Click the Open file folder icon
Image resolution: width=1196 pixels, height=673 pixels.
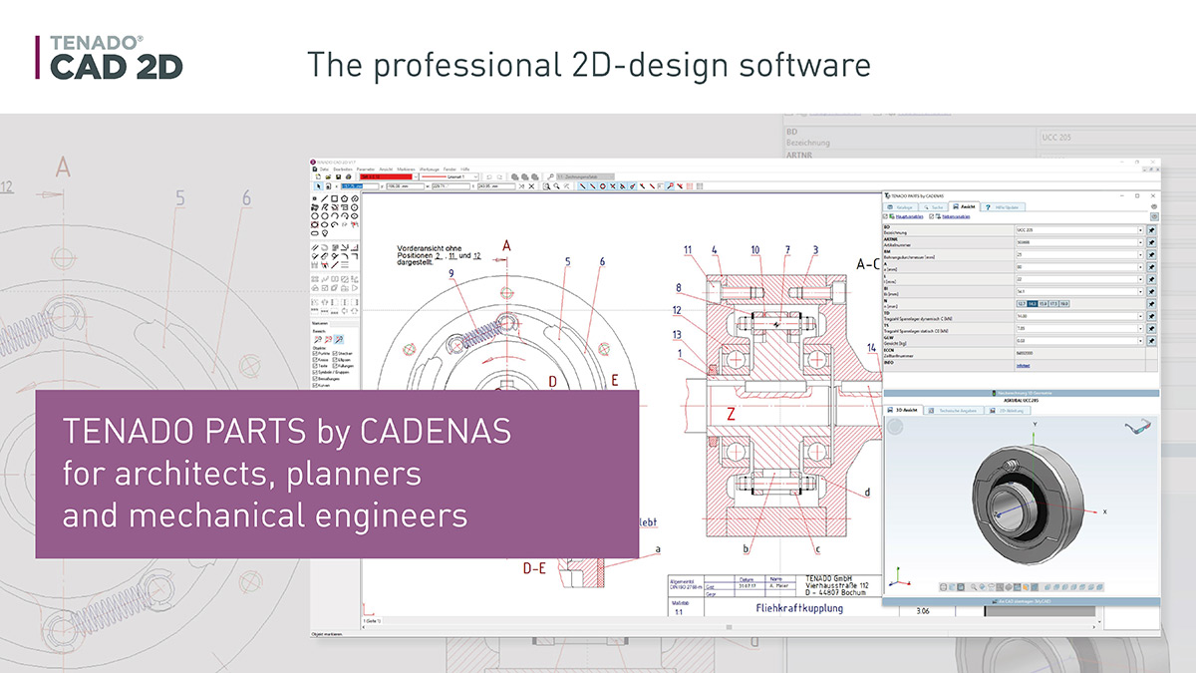tap(328, 176)
